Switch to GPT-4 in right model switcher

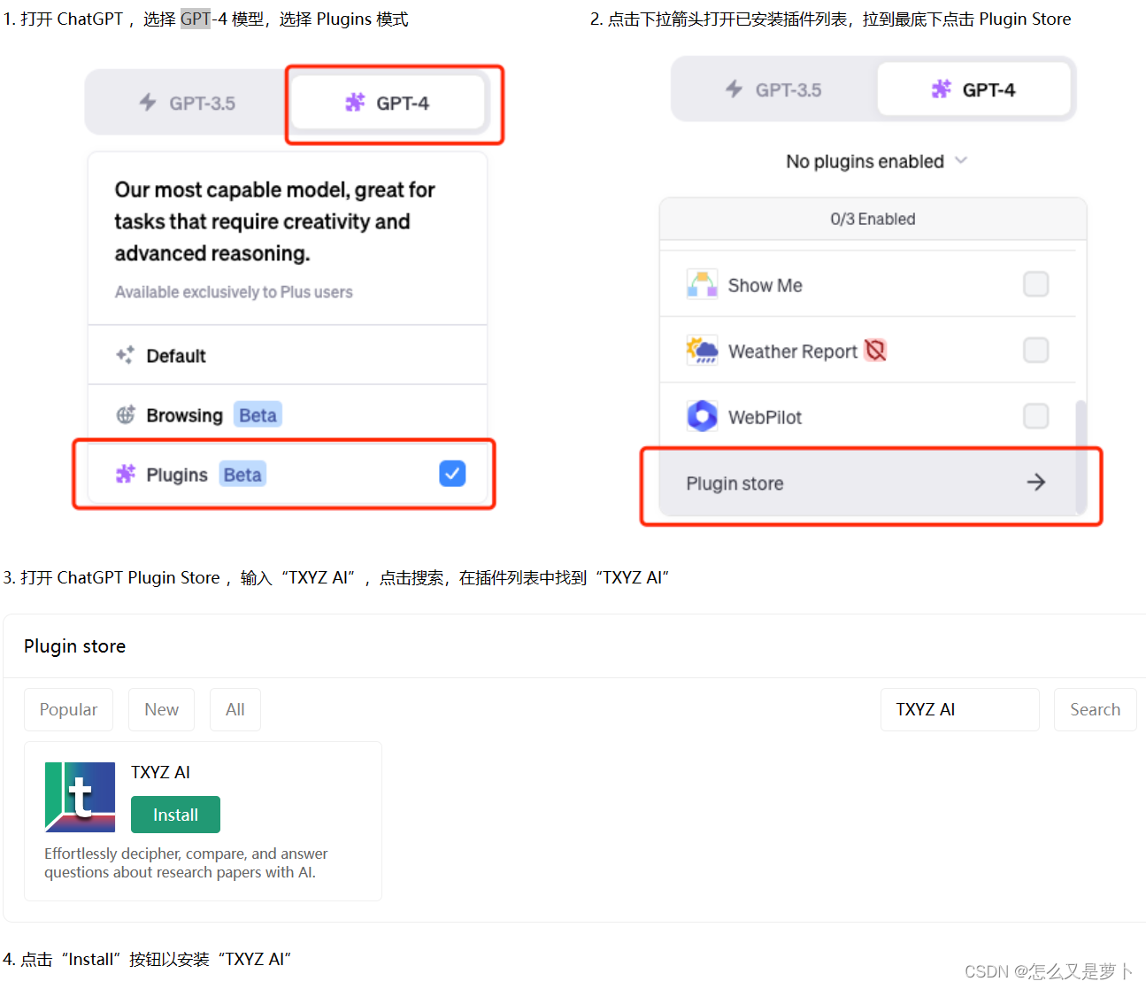(973, 89)
